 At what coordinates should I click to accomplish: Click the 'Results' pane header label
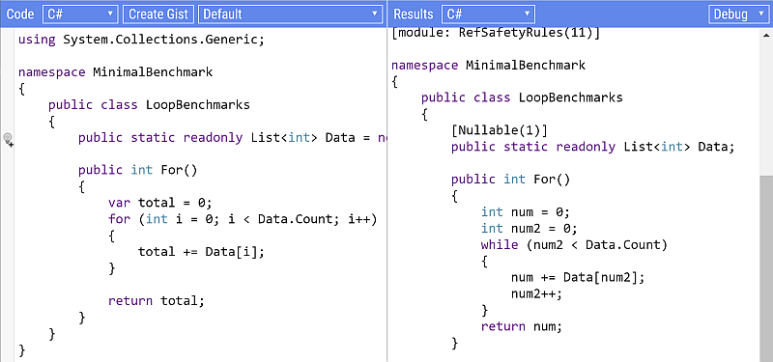coord(414,14)
